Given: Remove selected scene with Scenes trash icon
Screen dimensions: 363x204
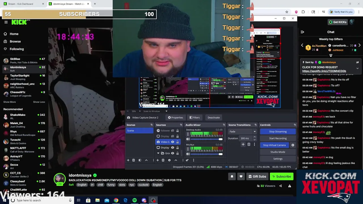Looking at the screenshot, I should 134,160.
